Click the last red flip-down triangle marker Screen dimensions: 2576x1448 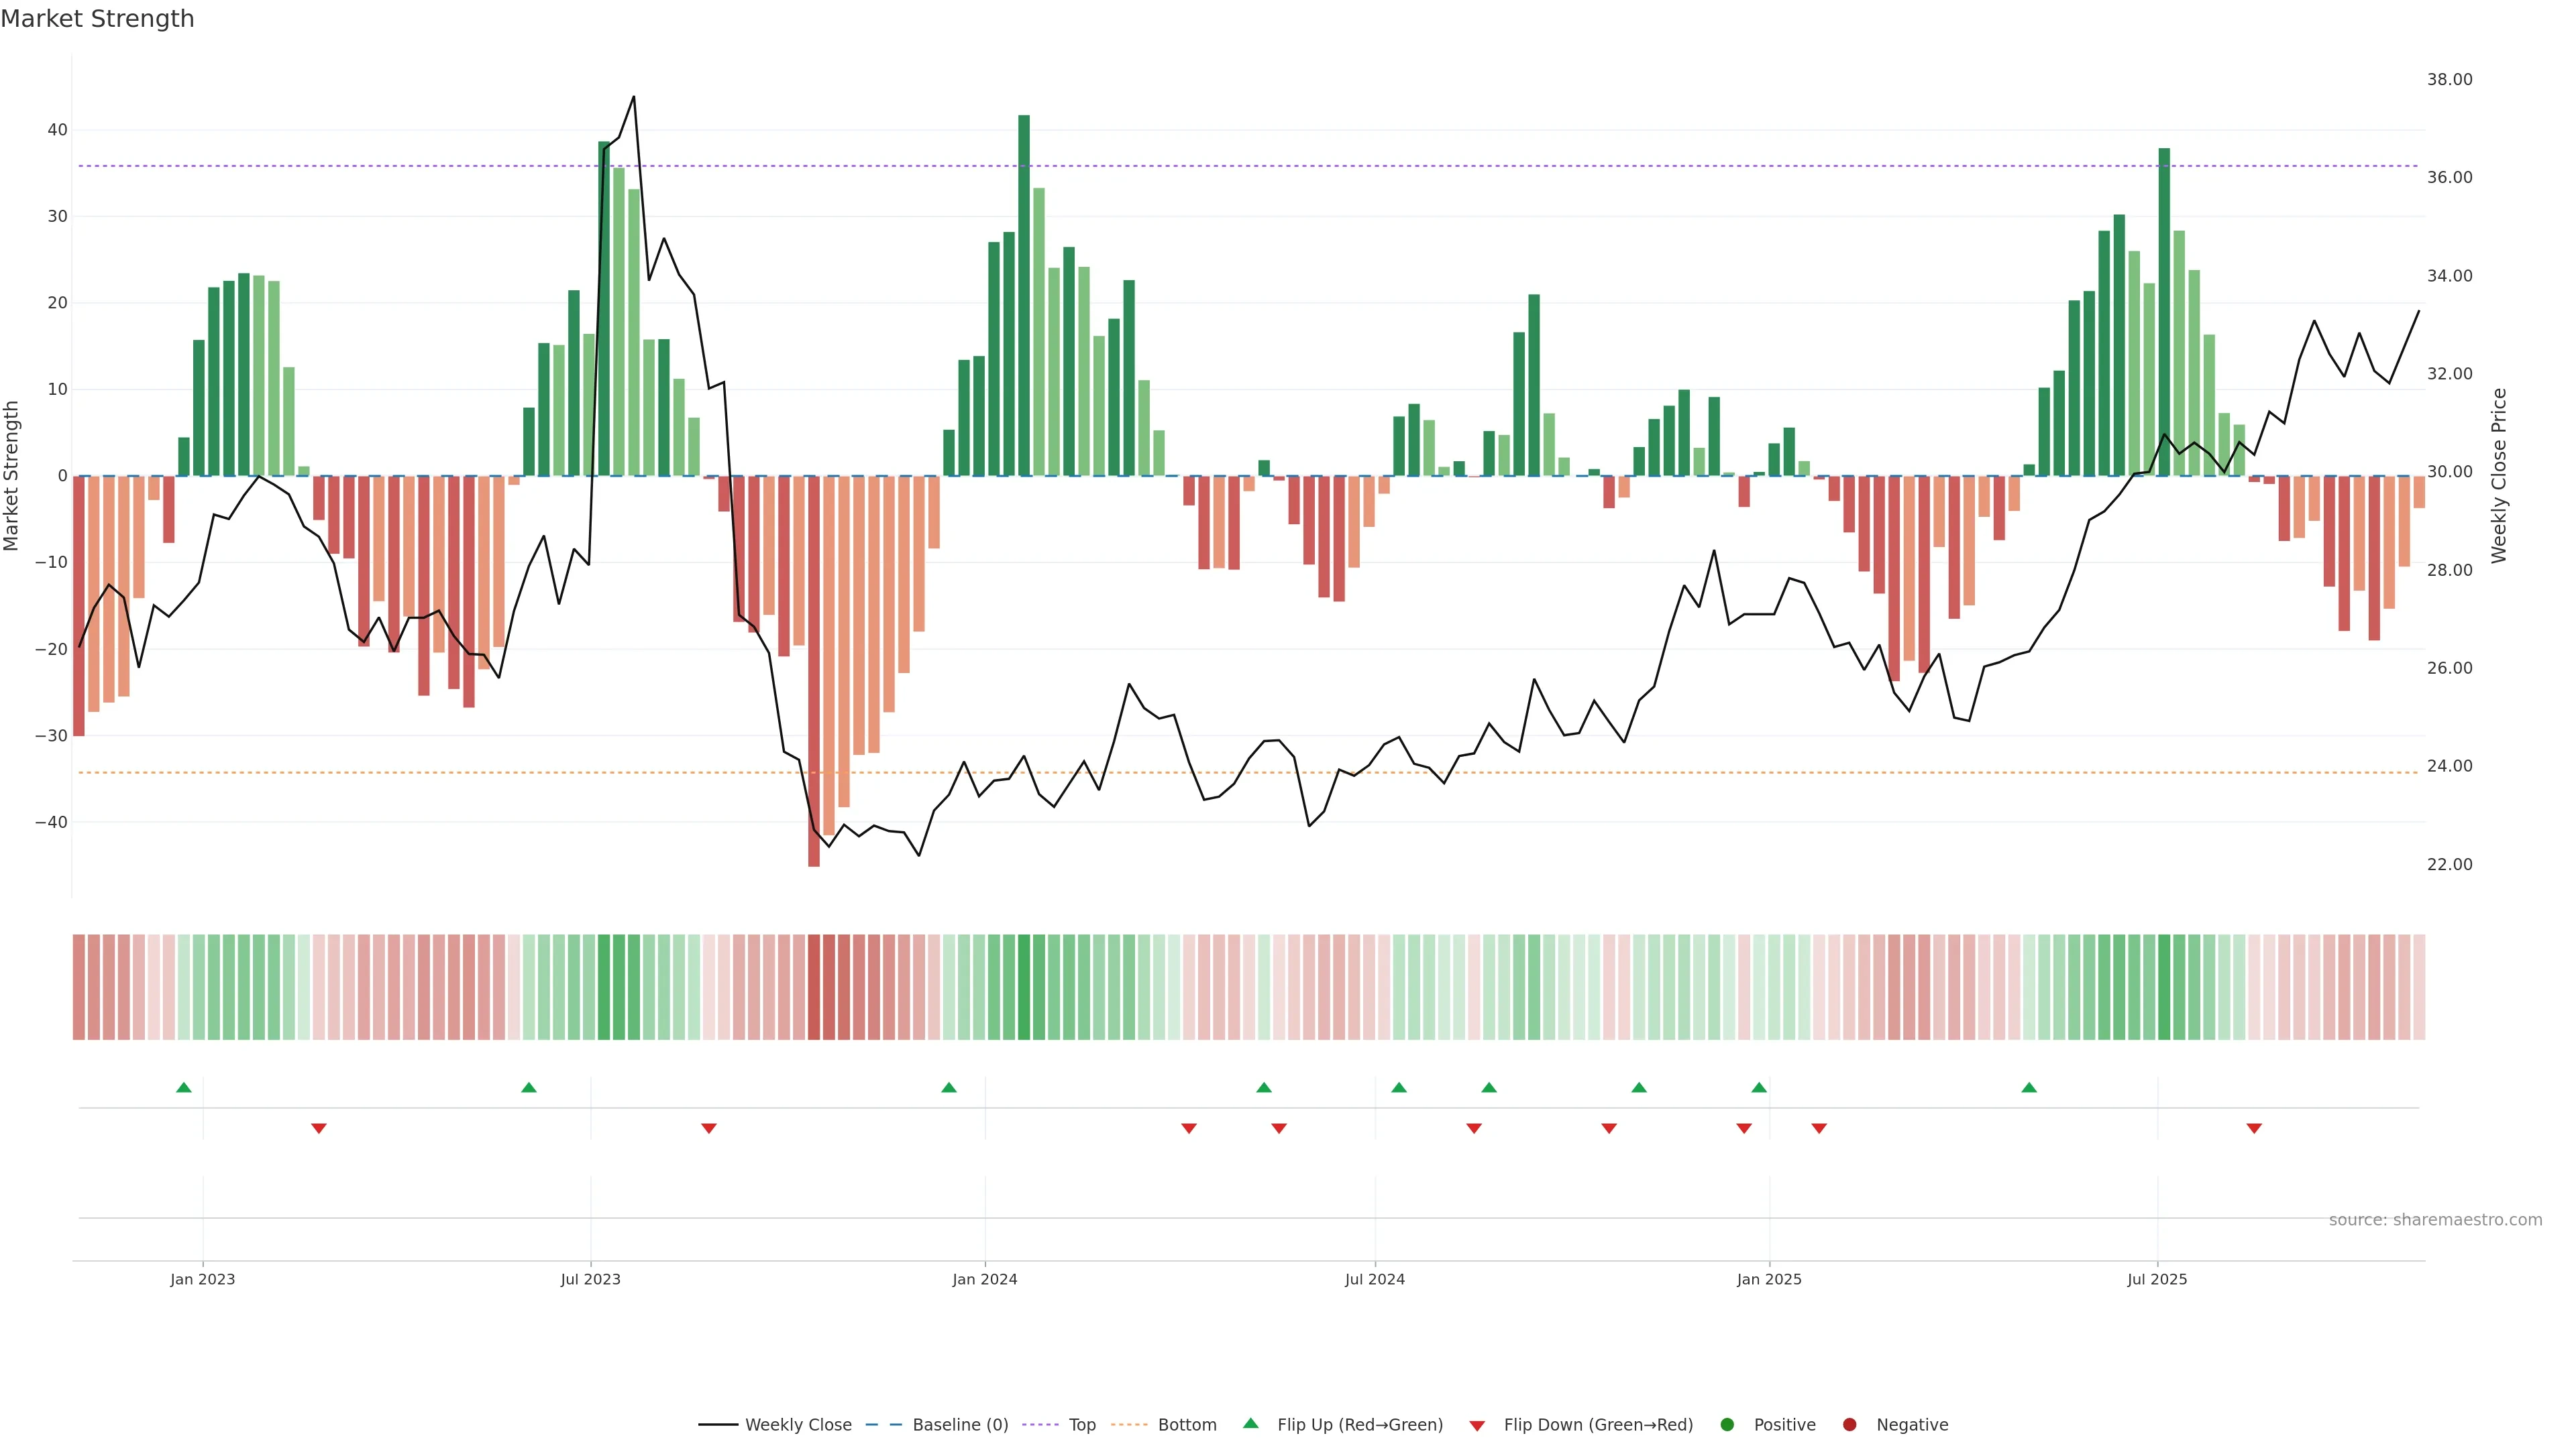(2254, 1128)
